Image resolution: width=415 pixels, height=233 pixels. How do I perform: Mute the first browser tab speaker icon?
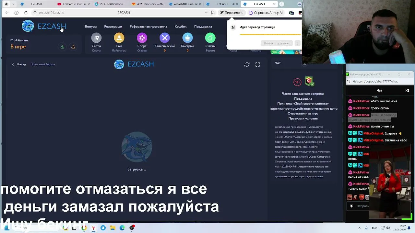(6, 4)
